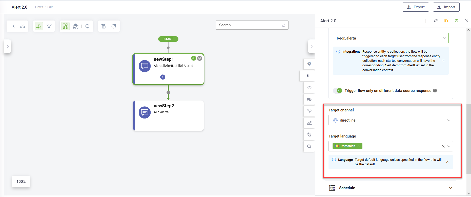The height and width of the screenshot is (197, 471).
Task: Open the settings gear side tab
Action: click(x=309, y=64)
